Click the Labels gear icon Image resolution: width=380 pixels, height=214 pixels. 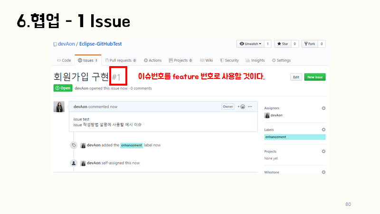pyautogui.click(x=323, y=129)
